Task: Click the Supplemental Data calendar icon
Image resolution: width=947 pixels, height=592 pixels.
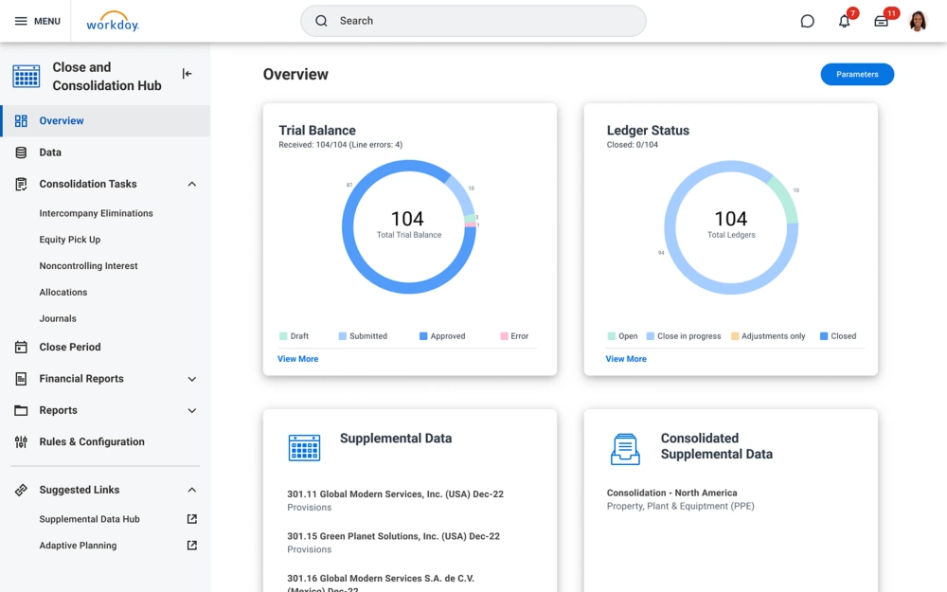Action: click(x=304, y=447)
